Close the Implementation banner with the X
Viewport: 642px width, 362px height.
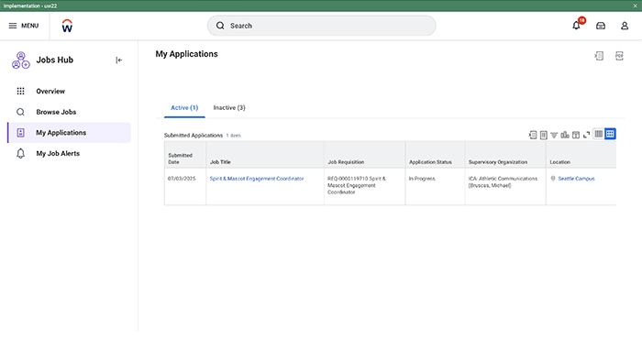pos(635,5)
